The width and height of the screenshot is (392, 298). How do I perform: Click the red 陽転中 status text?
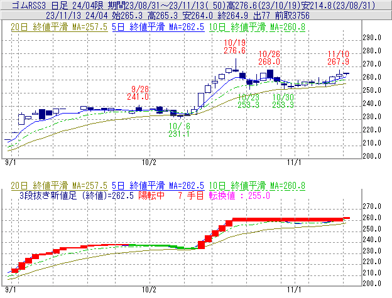click(151, 195)
